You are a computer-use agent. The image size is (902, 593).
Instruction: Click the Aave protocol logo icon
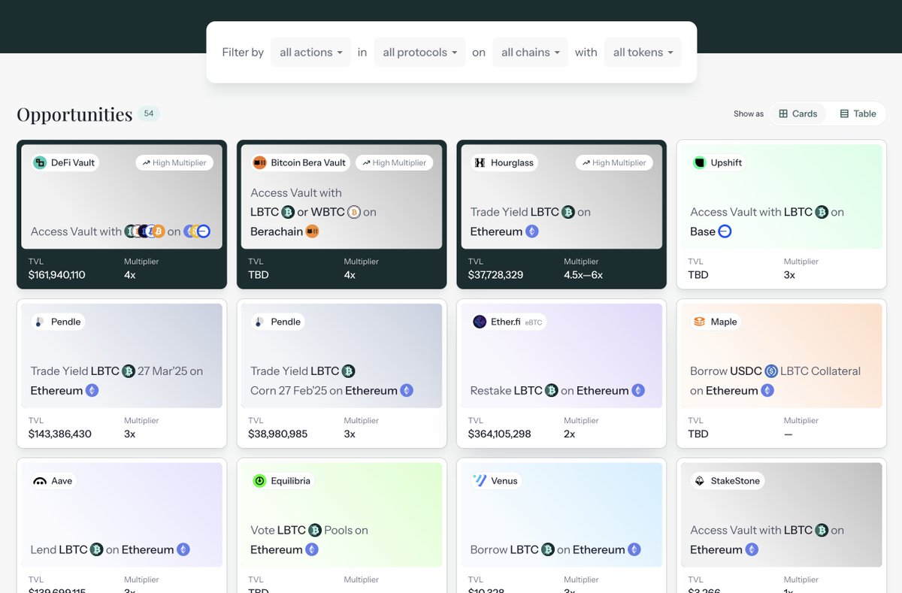(x=40, y=481)
